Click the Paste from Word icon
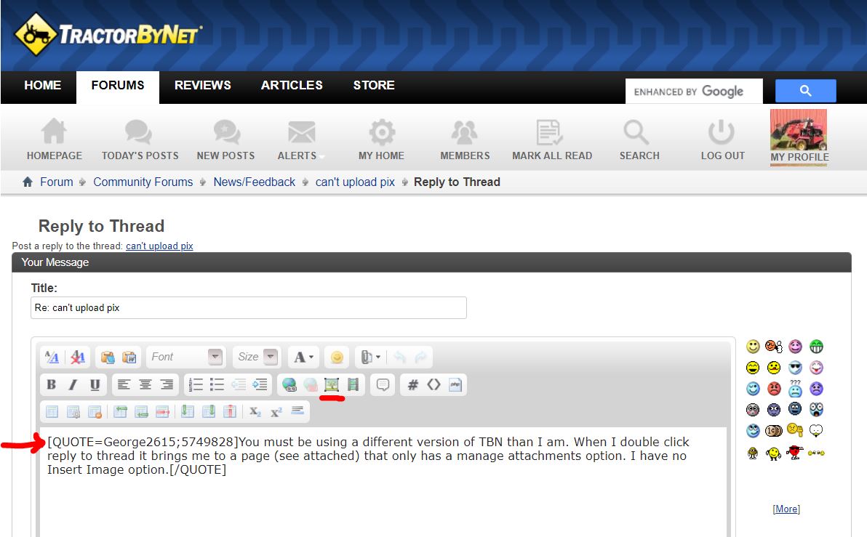Screen dimensions: 867x537 [x=129, y=357]
